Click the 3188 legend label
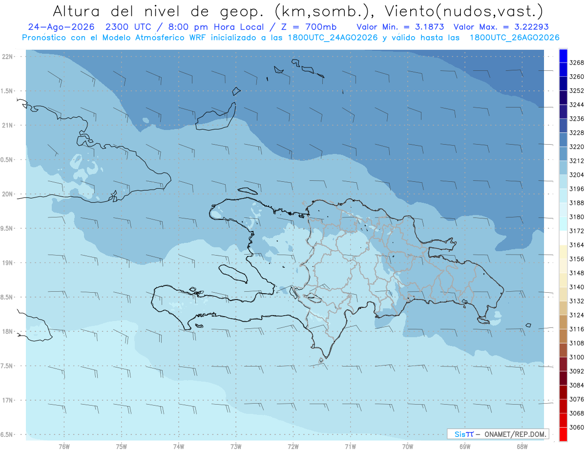 (x=577, y=203)
